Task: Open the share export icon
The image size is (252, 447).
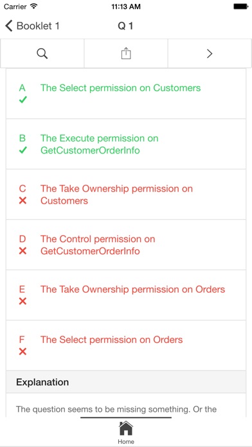Action: point(126,53)
